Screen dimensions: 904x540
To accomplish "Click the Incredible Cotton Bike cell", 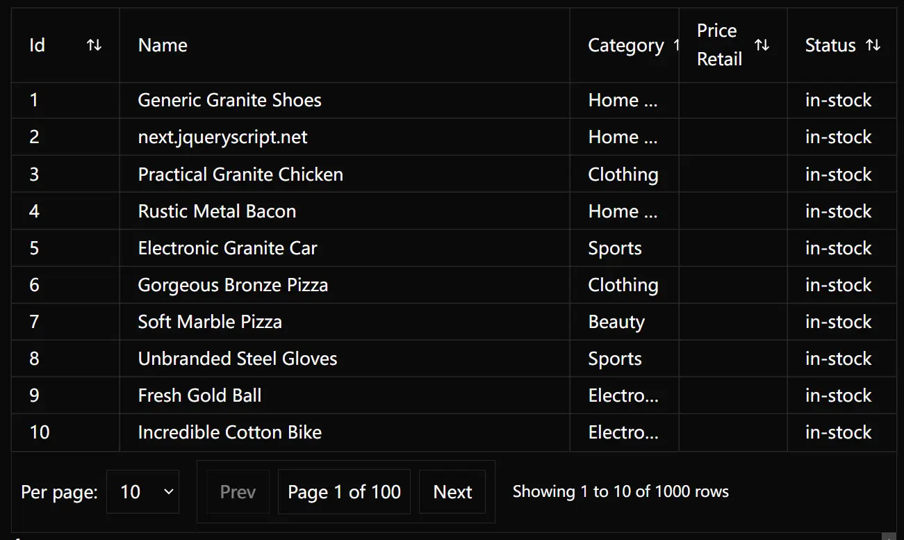I will point(345,432).
